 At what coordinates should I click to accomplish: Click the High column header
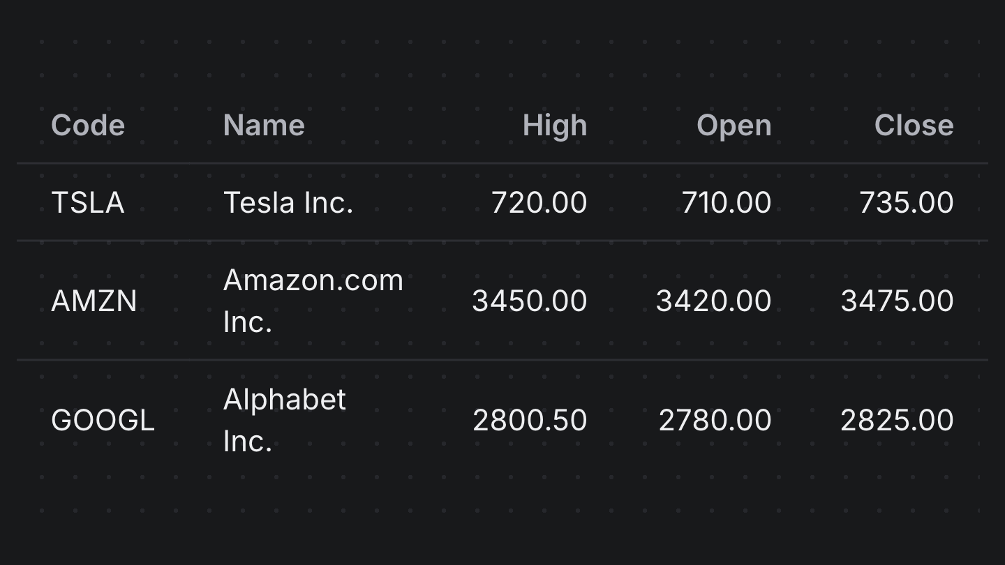[x=555, y=126]
